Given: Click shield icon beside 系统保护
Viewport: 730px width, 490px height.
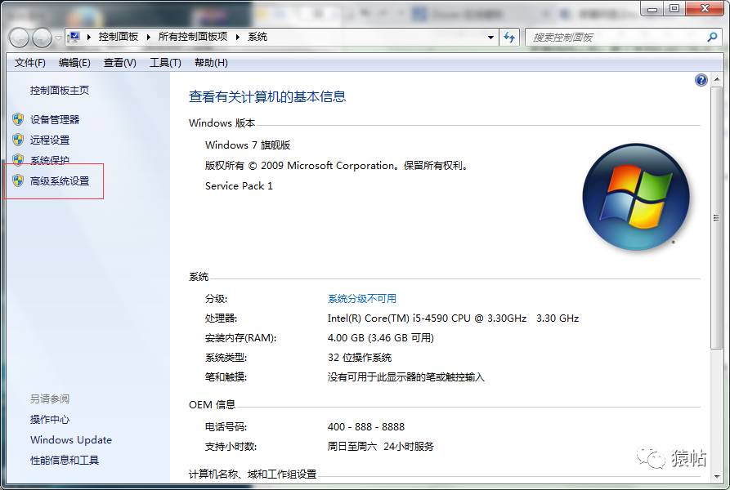Looking at the screenshot, I should point(18,160).
